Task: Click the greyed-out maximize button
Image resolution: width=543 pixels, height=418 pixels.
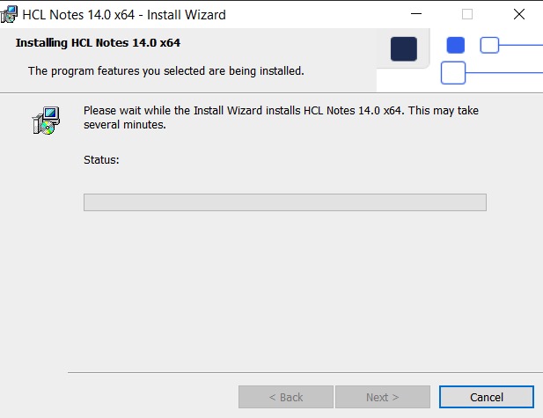Action: (467, 14)
